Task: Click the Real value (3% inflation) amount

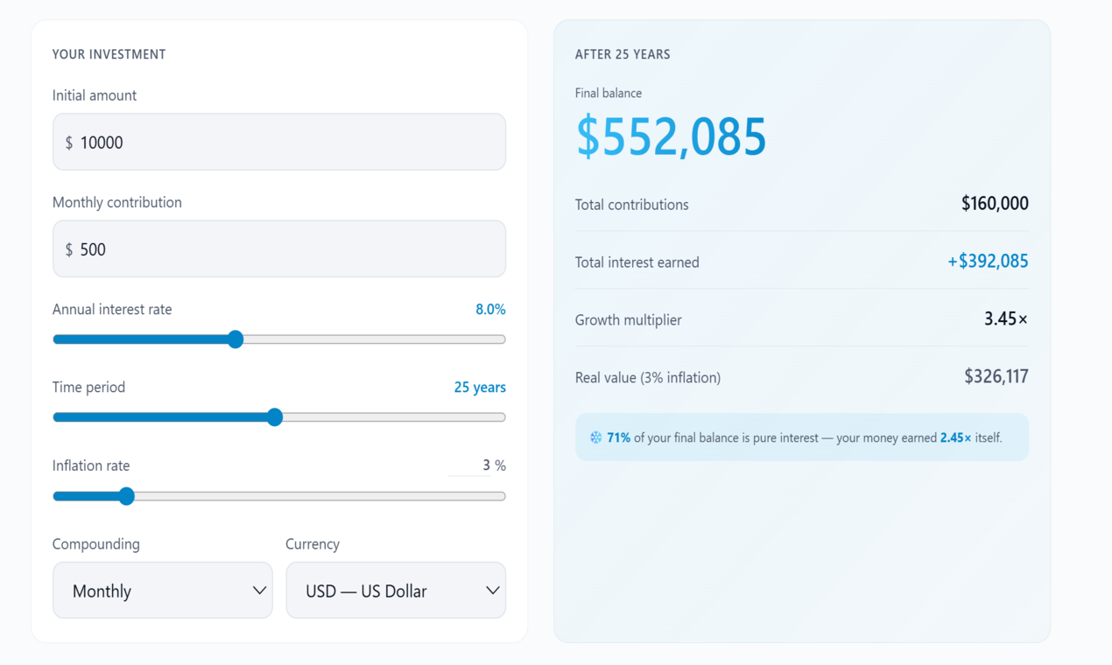Action: pyautogui.click(x=996, y=377)
